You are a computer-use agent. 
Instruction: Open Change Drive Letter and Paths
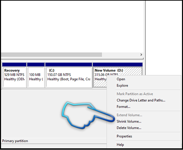pyautogui.click(x=141, y=100)
